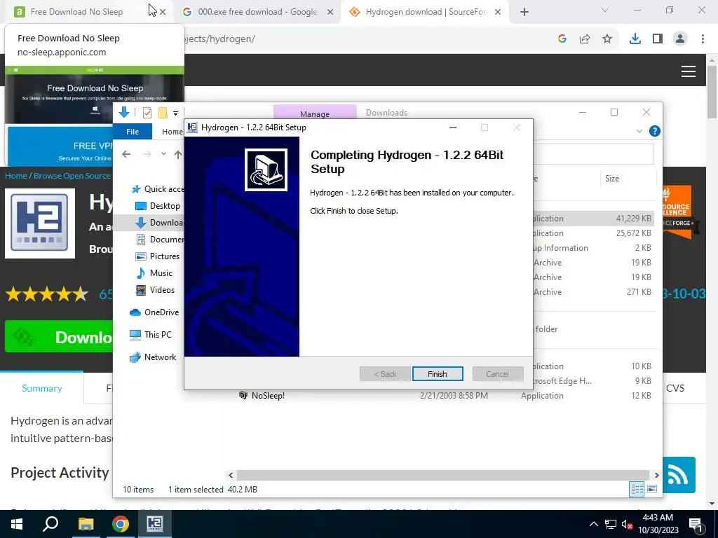Select Quick access in the navigation pane
The width and height of the screenshot is (718, 538).
[x=158, y=189]
